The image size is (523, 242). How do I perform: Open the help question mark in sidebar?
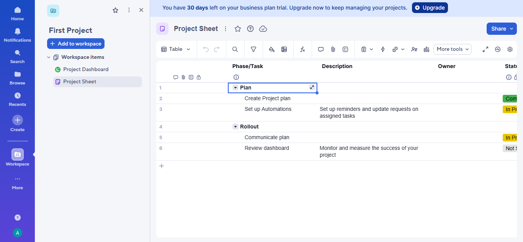click(x=17, y=218)
